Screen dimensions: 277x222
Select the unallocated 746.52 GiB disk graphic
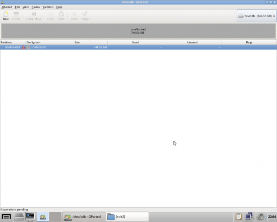point(138,31)
